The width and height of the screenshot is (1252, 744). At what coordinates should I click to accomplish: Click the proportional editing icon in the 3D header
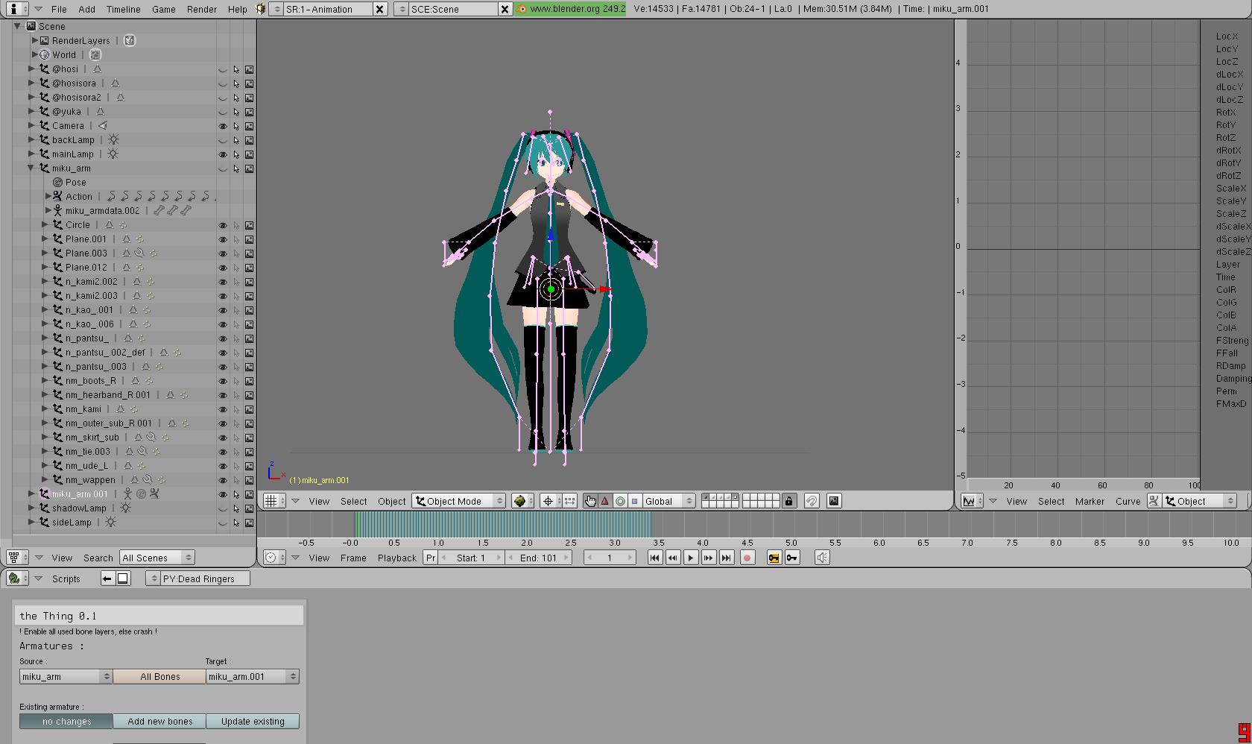coord(812,501)
